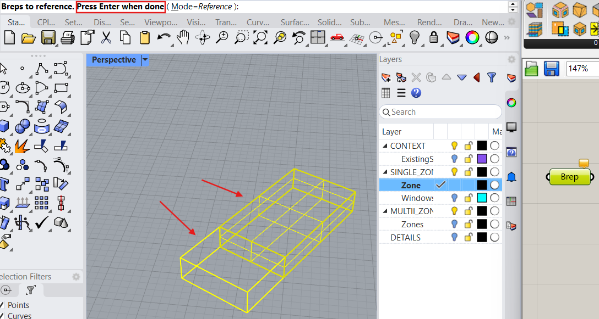Toggle visibility bulb of SINGLE_ZON layer
This screenshot has height=319, width=599.
click(454, 171)
